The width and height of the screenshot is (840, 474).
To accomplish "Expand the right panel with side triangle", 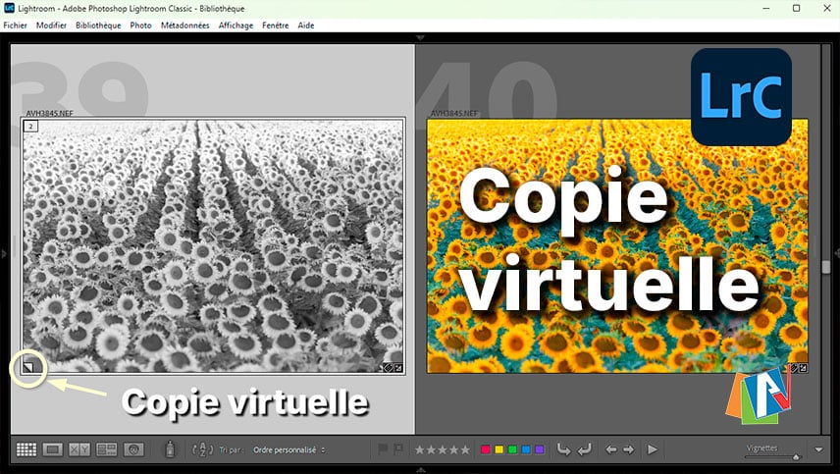I will (x=836, y=253).
